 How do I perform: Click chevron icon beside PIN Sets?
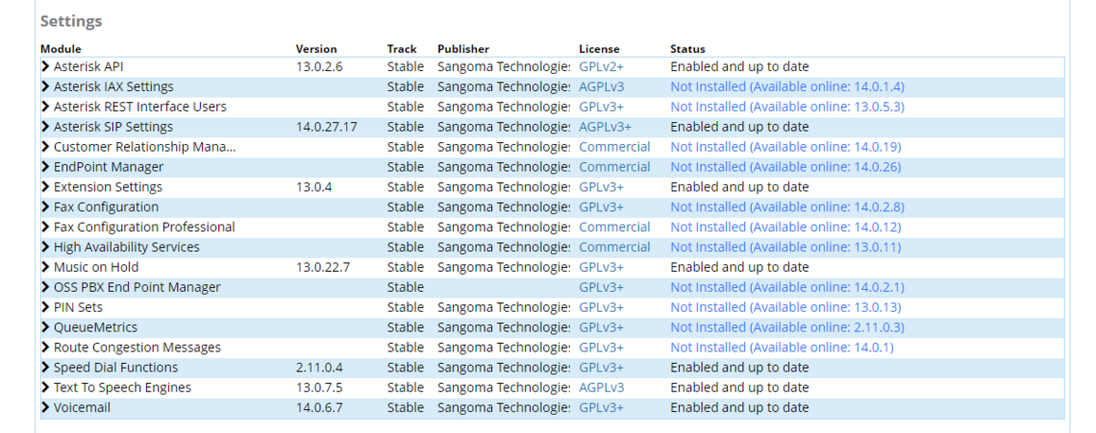click(x=45, y=307)
